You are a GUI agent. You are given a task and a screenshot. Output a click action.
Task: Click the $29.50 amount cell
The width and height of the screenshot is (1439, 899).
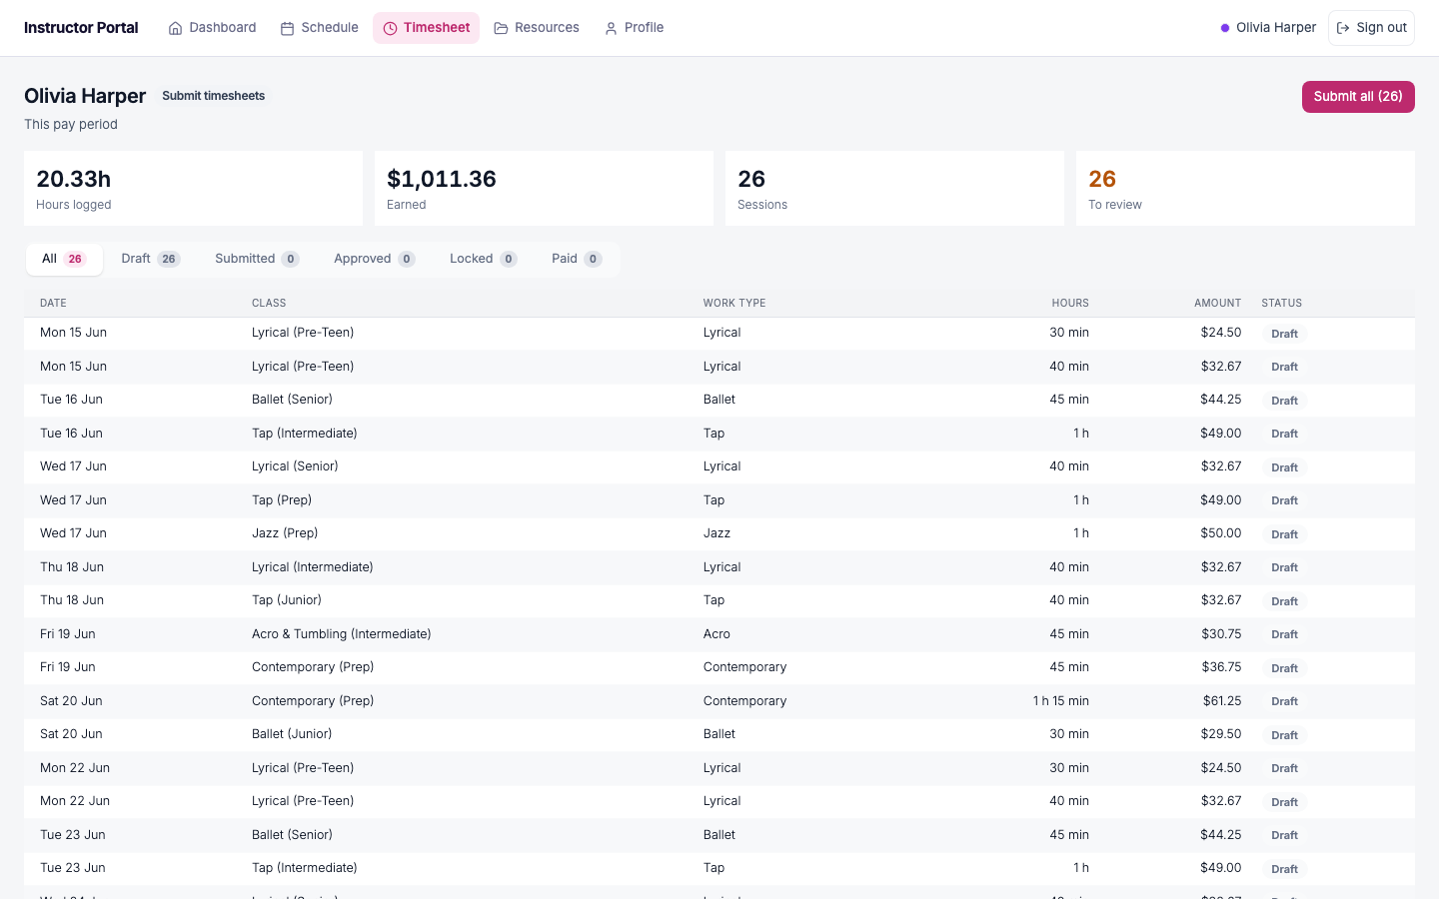click(x=1221, y=734)
